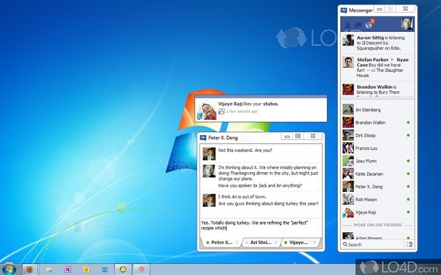Open the messages icon in Messenger header
This screenshot has height=275, width=441.
(x=358, y=25)
